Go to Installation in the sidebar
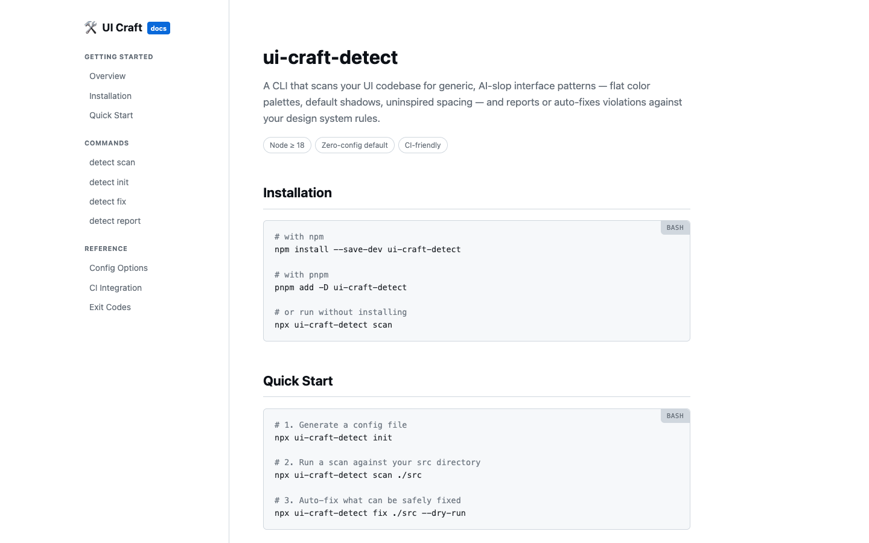Image resolution: width=869 pixels, height=543 pixels. (x=110, y=96)
